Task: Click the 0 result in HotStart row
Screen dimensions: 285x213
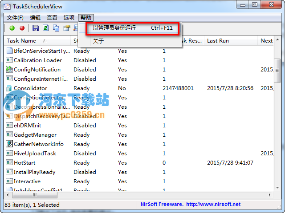Action: click(x=164, y=163)
